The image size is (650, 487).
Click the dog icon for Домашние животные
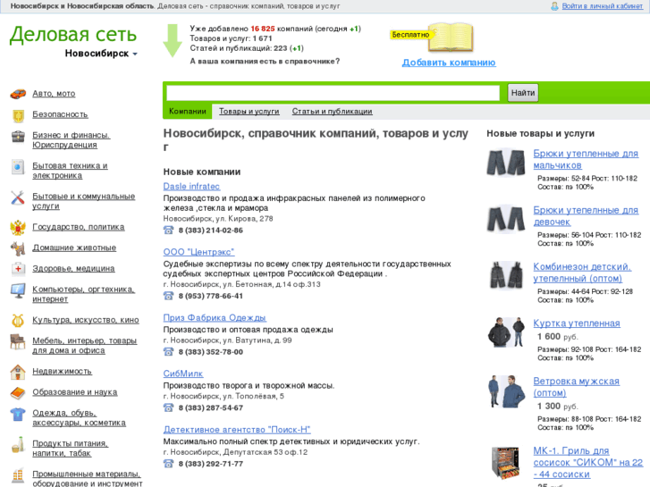point(18,248)
